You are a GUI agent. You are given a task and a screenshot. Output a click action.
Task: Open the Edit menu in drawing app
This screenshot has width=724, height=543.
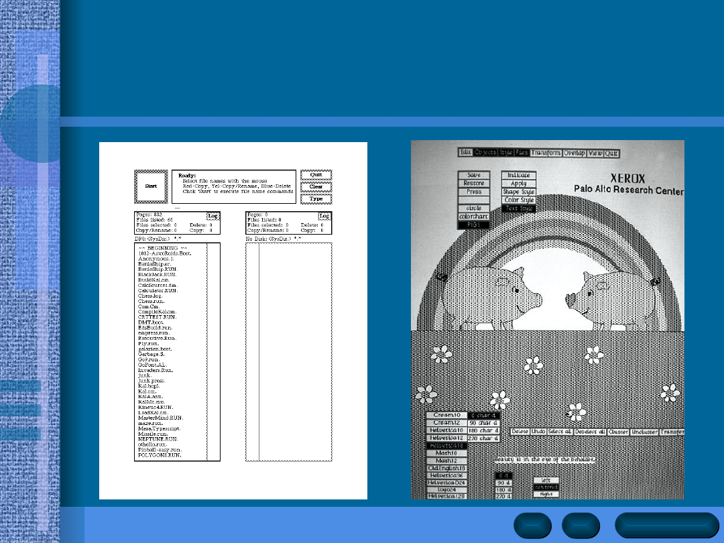[466, 152]
